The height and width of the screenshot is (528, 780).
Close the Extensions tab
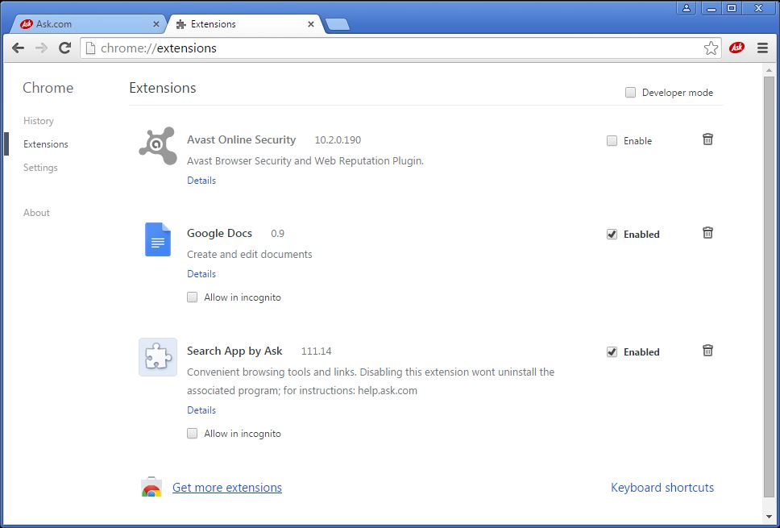point(311,24)
